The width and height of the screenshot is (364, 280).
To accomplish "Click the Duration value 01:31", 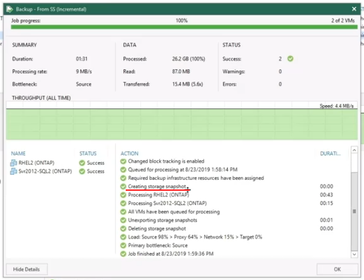I will [x=82, y=59].
